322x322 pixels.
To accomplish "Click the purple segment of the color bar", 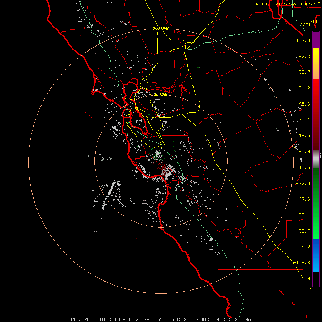I will (x=316, y=40).
